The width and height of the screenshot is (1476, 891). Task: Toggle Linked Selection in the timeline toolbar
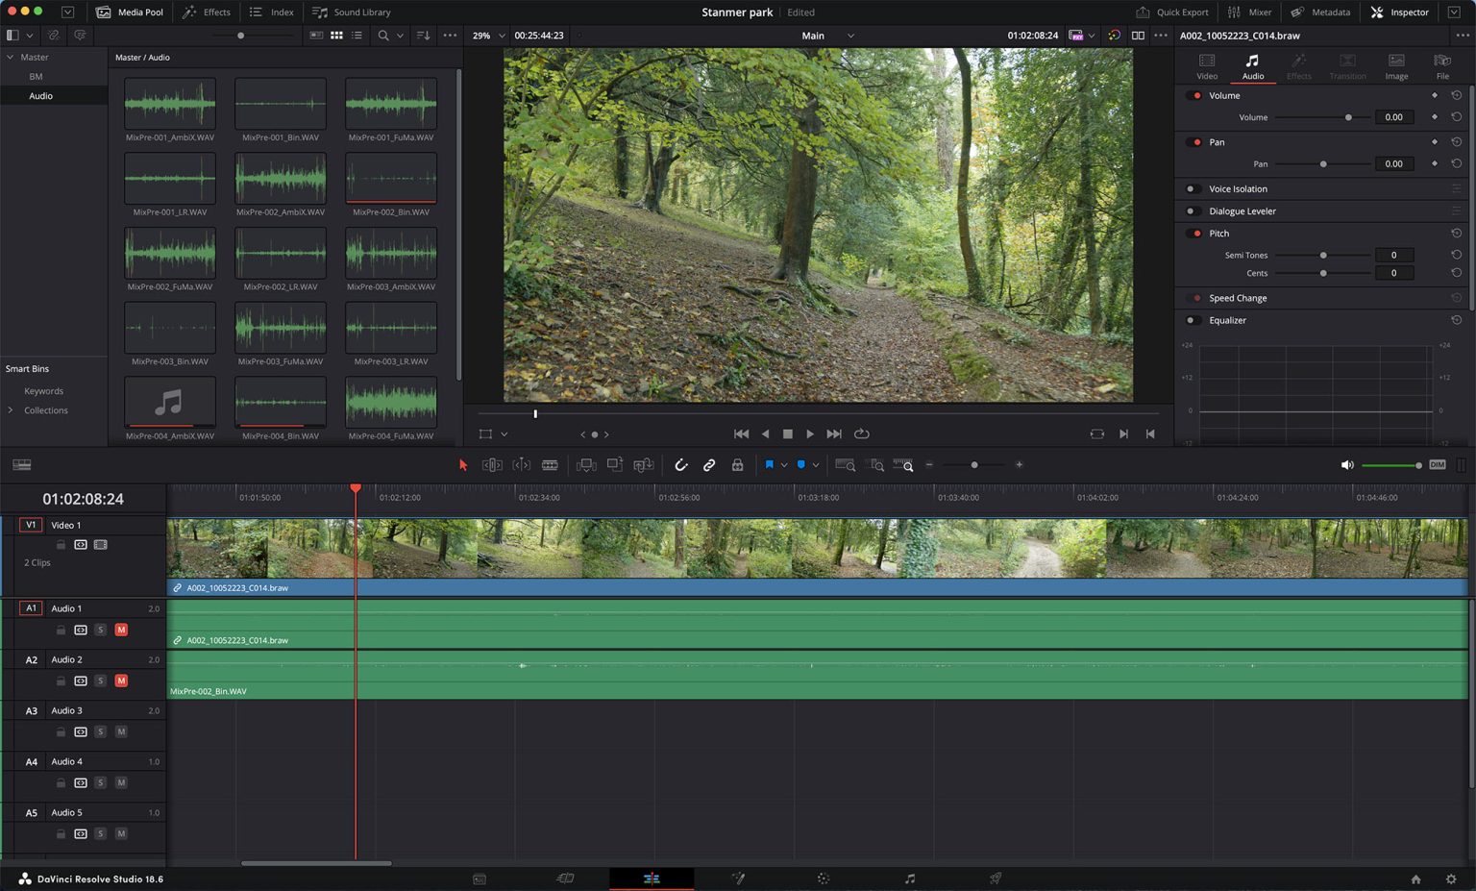point(709,464)
